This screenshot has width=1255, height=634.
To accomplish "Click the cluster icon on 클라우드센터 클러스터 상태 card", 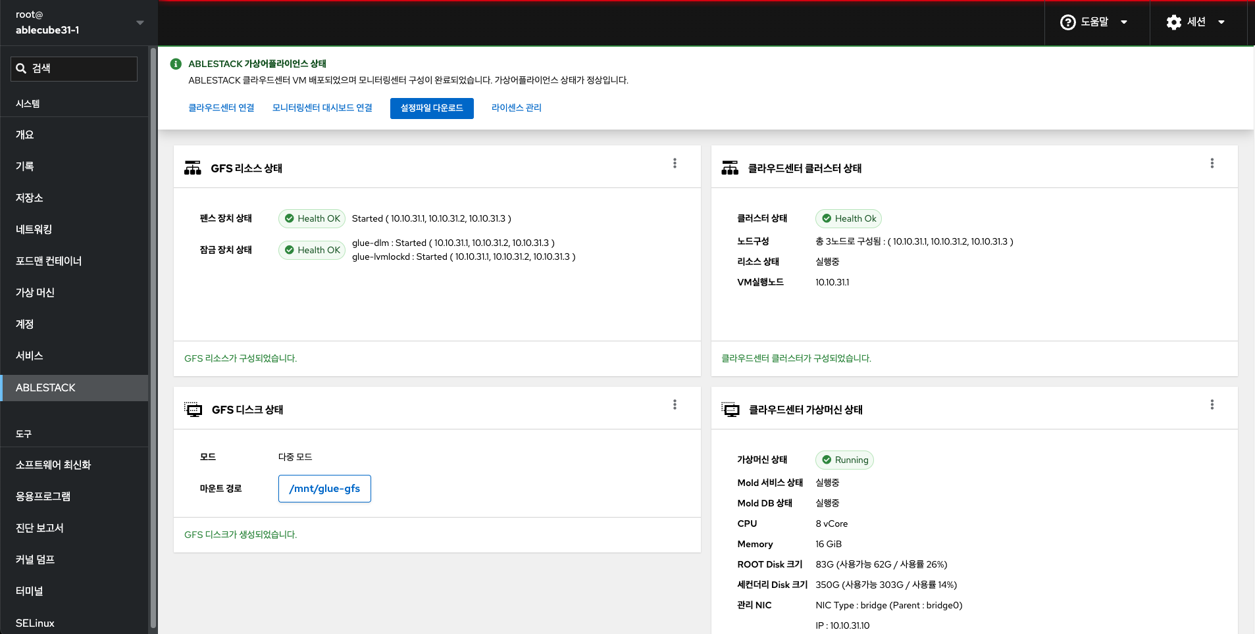I will coord(730,168).
